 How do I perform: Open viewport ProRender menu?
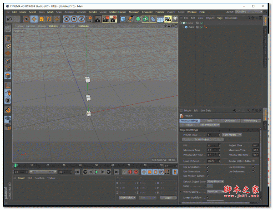click(x=83, y=26)
